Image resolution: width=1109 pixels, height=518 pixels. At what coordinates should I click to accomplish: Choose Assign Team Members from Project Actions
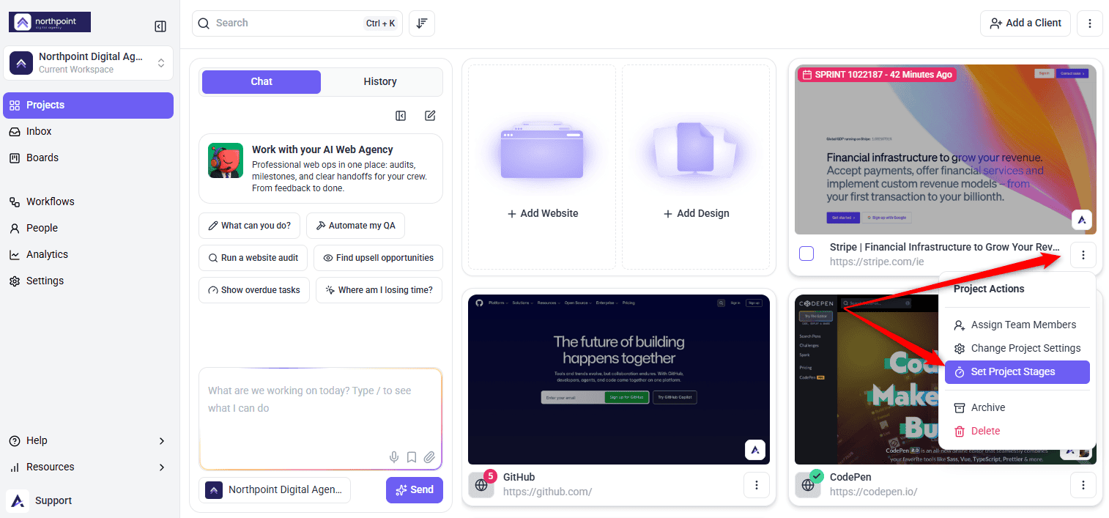1017,325
